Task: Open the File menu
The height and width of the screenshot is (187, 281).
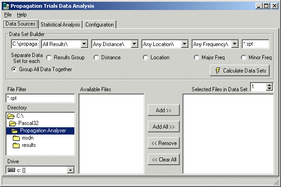Action: tap(8, 15)
